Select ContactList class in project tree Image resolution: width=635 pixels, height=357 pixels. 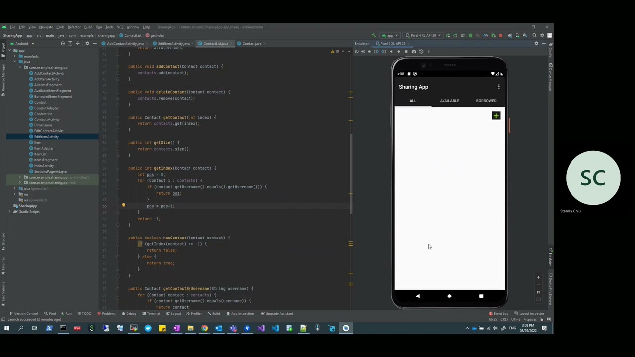click(43, 114)
